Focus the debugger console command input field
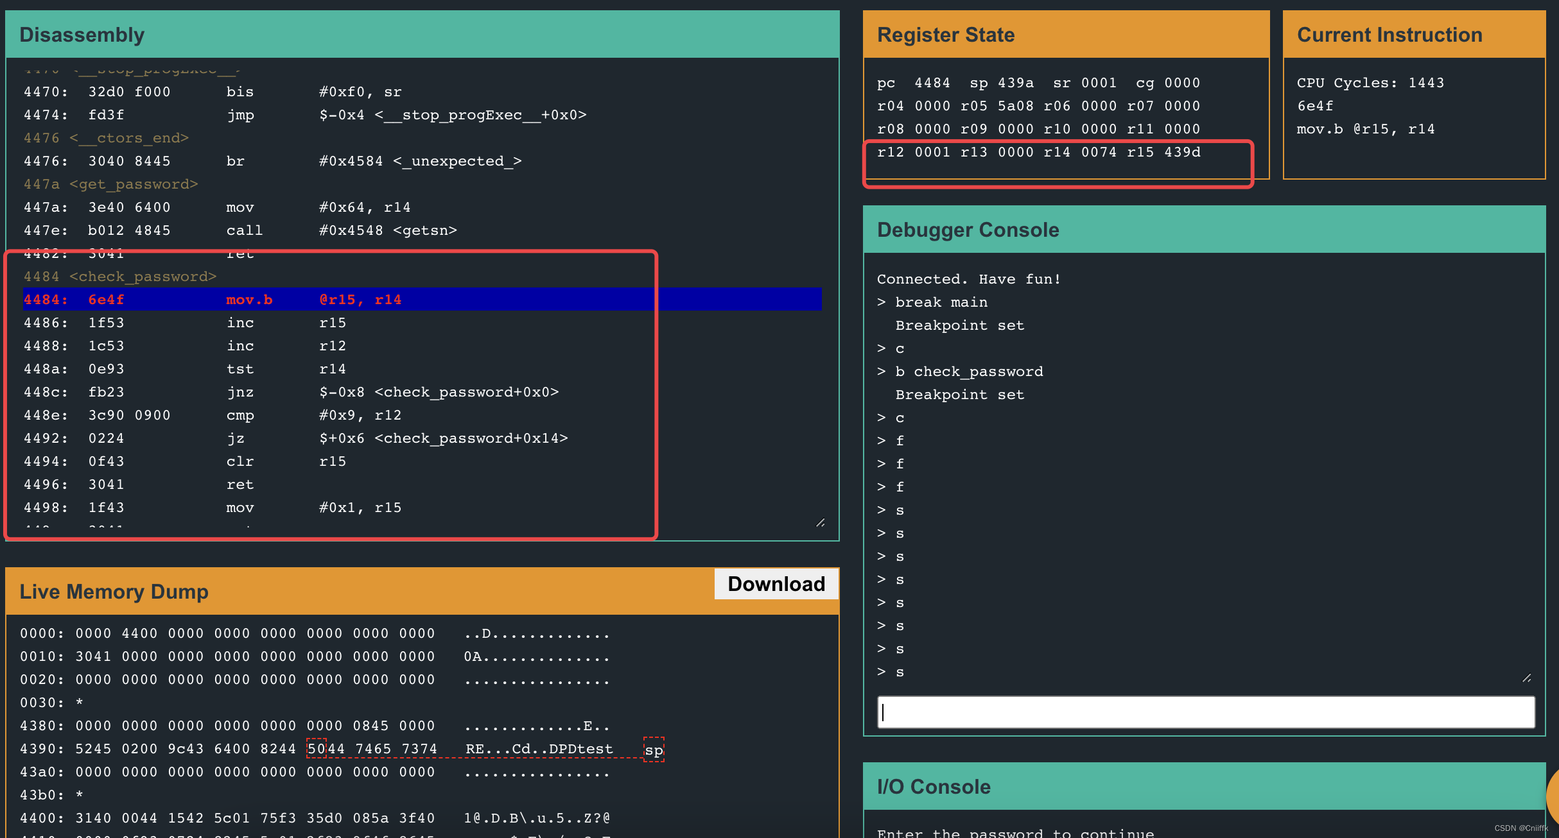 point(1206,712)
